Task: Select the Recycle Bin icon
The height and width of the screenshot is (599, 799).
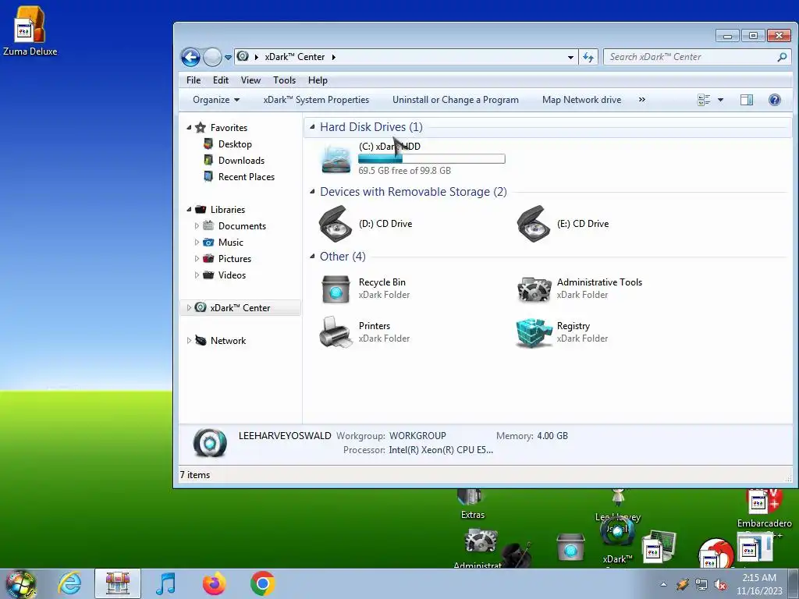Action: [x=336, y=289]
